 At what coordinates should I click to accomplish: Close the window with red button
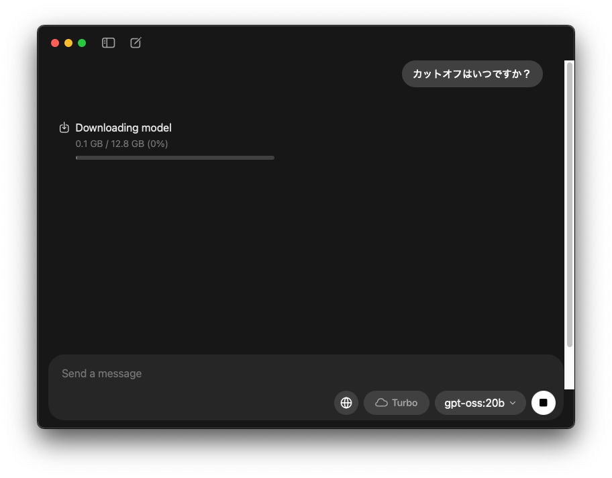pyautogui.click(x=55, y=43)
